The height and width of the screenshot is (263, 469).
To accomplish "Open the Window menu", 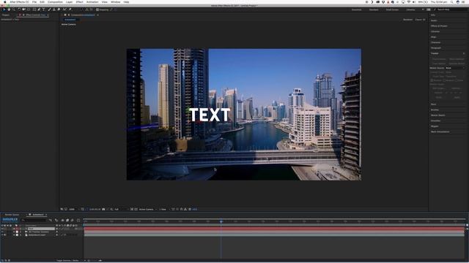I will point(116,1).
